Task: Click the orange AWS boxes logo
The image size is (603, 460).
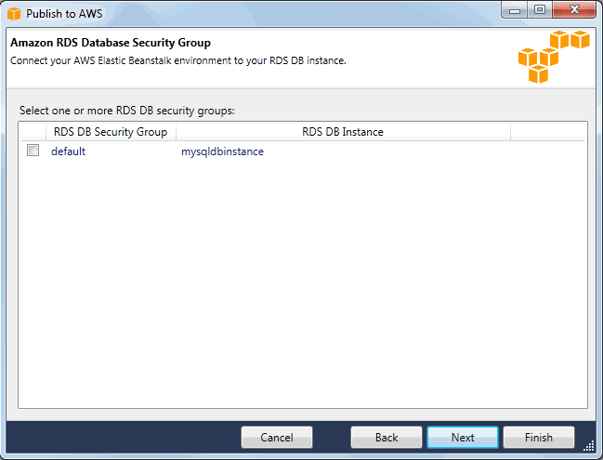Action: (554, 57)
